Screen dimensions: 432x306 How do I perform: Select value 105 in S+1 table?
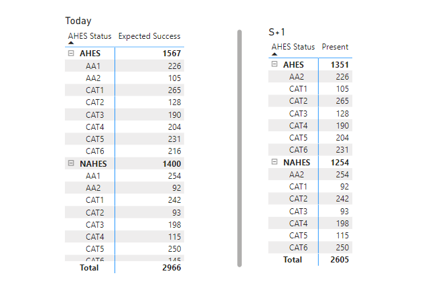tap(342, 89)
